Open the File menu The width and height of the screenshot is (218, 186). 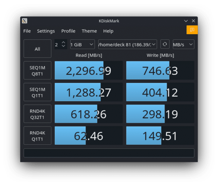[27, 31]
